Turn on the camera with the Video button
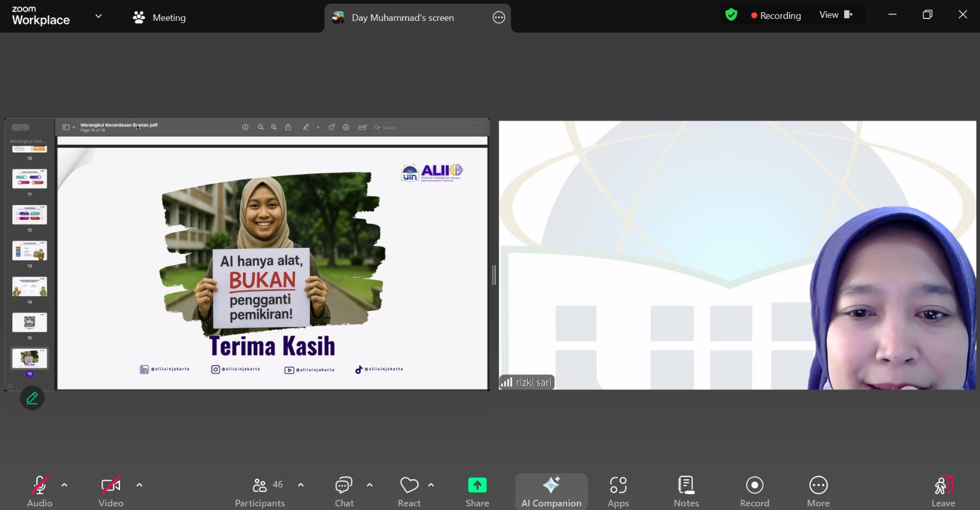The width and height of the screenshot is (980, 510). (x=111, y=492)
